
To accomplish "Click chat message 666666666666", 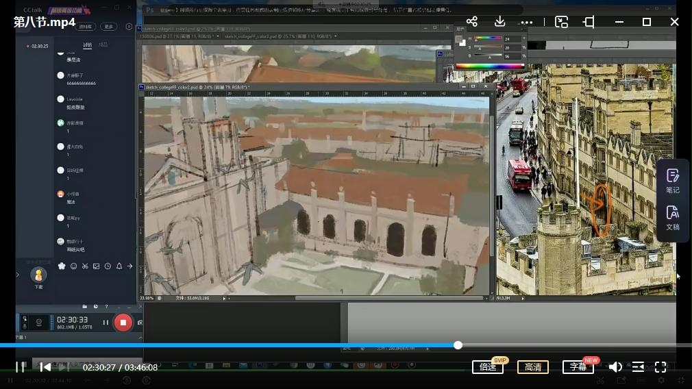I will [x=82, y=84].
